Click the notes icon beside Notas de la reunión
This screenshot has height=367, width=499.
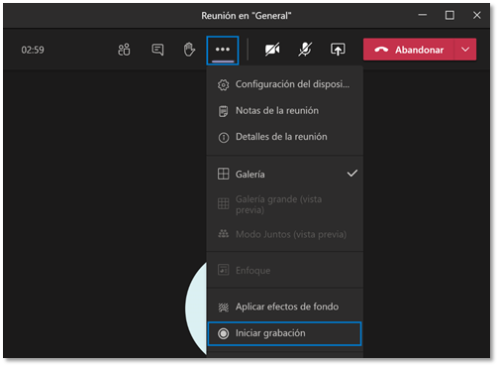pyautogui.click(x=224, y=111)
